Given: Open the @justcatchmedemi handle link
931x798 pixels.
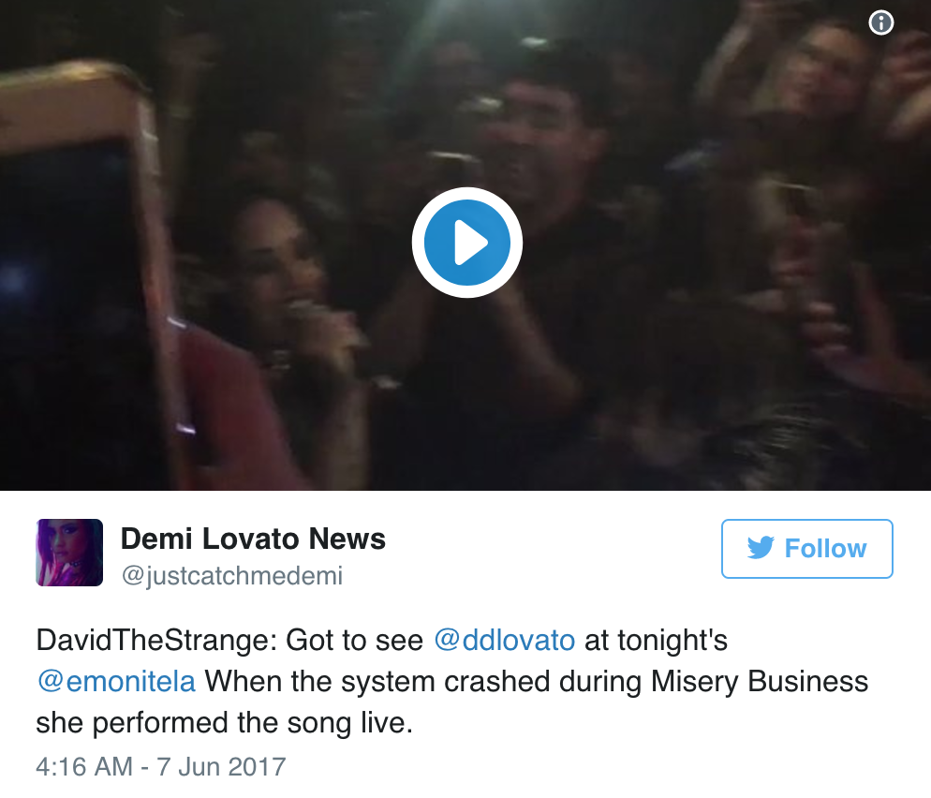Looking at the screenshot, I should click(x=231, y=576).
